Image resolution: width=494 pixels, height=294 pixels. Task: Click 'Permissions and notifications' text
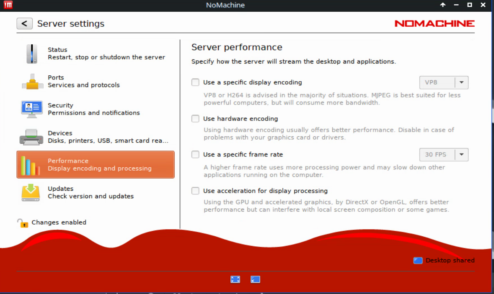pos(94,113)
